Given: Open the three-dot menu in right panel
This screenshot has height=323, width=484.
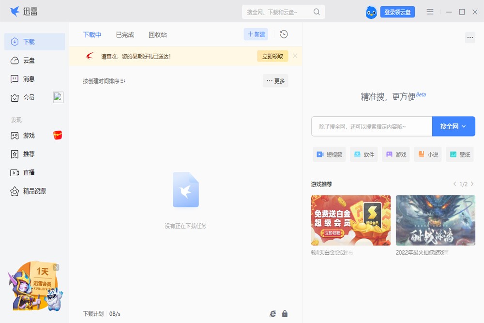Looking at the screenshot, I should tap(470, 38).
